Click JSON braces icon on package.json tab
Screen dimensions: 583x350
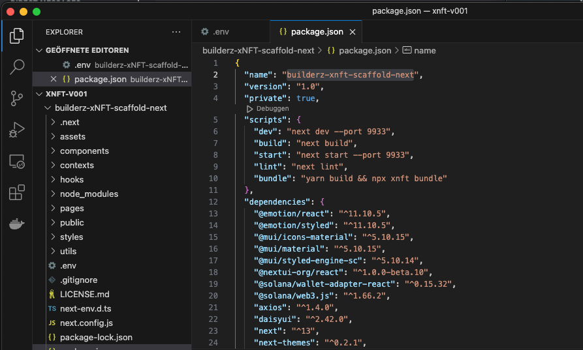tap(283, 31)
